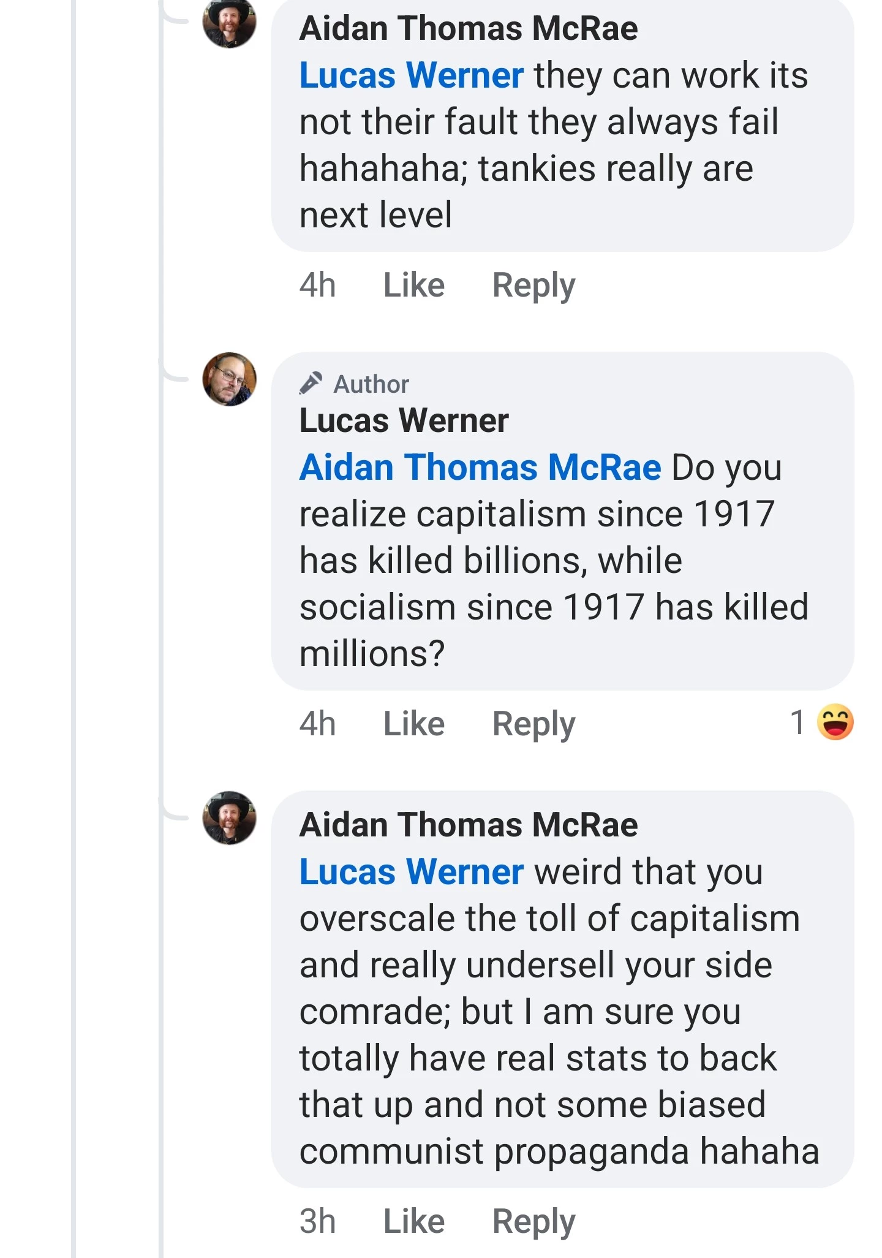
Task: Open the blue Aidan Thomas McRae mention link
Action: (480, 468)
